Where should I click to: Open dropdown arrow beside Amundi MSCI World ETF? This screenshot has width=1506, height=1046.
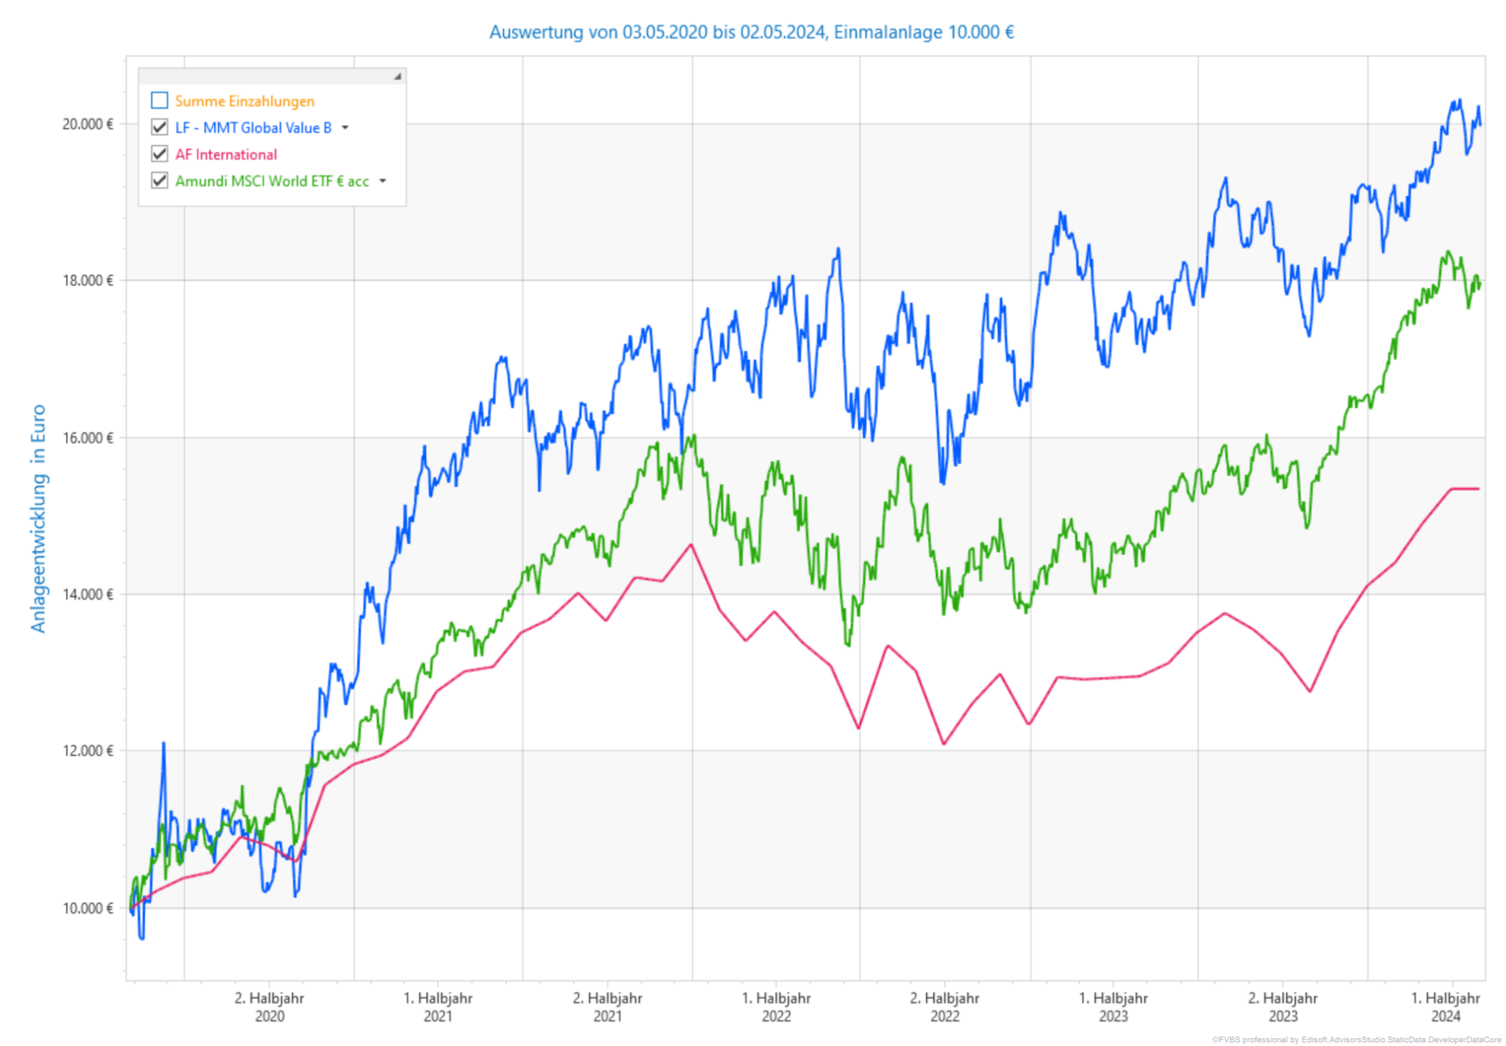[x=383, y=181]
